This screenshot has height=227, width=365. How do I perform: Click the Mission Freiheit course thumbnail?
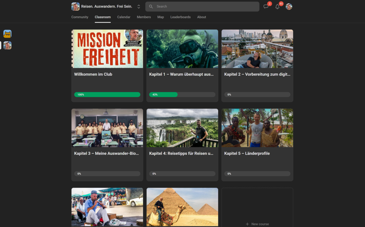point(107,49)
